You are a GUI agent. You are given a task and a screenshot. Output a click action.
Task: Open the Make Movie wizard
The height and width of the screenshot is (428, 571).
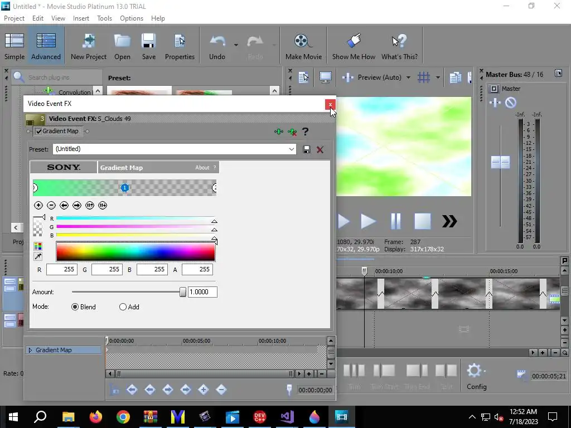click(303, 47)
